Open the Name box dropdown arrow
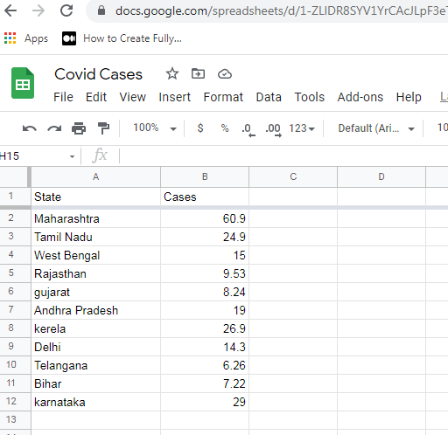Screen dimensions: 448x435 click(x=72, y=156)
